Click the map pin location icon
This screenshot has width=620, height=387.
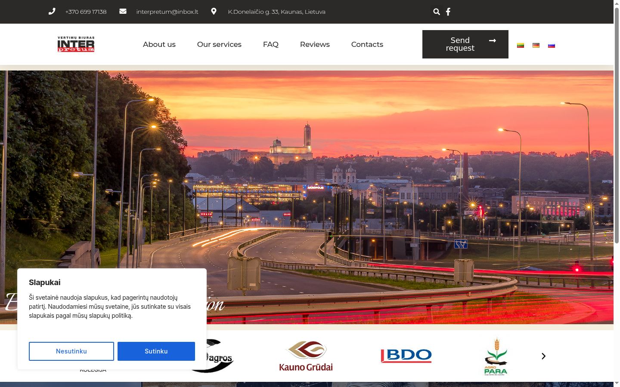(214, 12)
